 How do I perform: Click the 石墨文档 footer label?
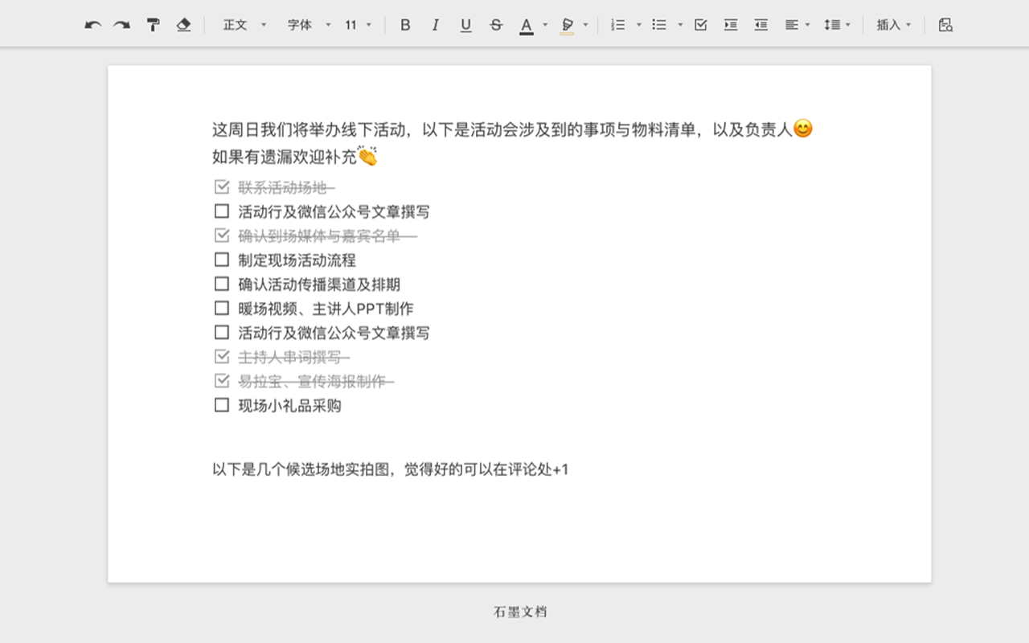(x=520, y=612)
